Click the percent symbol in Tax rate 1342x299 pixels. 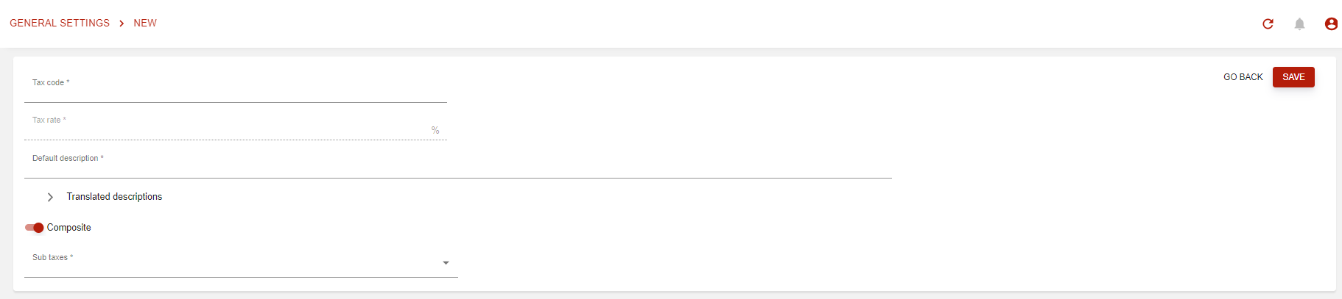click(x=435, y=130)
